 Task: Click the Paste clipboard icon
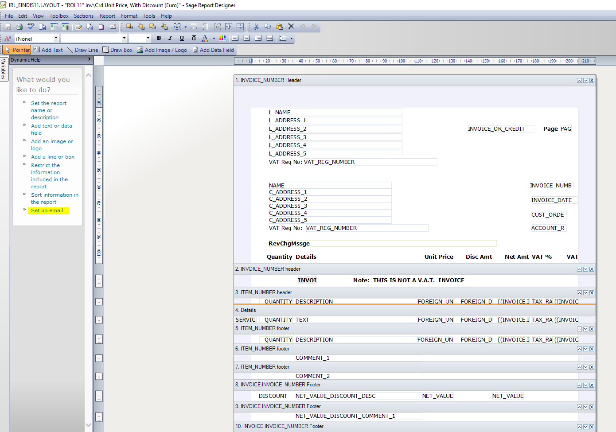279,27
